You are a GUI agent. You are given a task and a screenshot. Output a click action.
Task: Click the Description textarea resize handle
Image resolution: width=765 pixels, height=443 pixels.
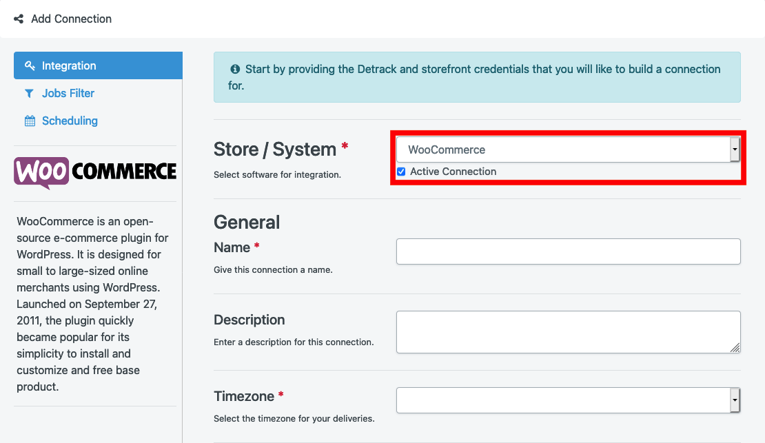tap(735, 347)
